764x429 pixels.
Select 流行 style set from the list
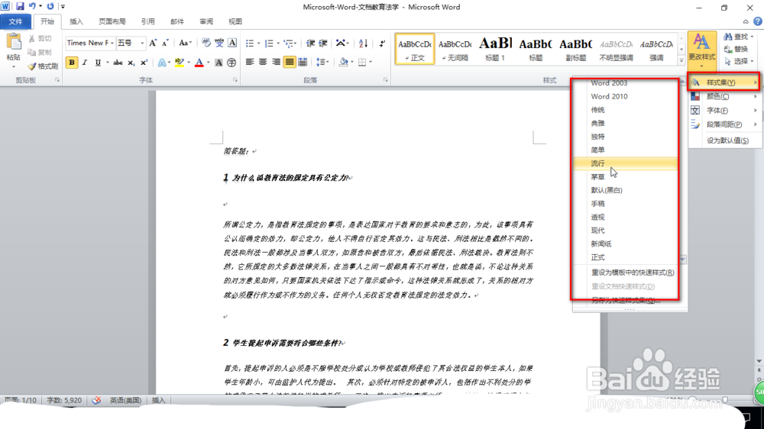coord(626,163)
